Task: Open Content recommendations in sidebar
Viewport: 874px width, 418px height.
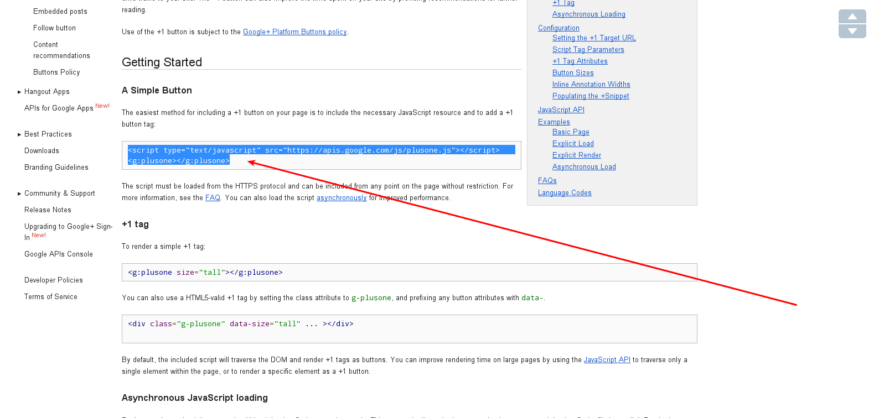Action: click(x=61, y=50)
